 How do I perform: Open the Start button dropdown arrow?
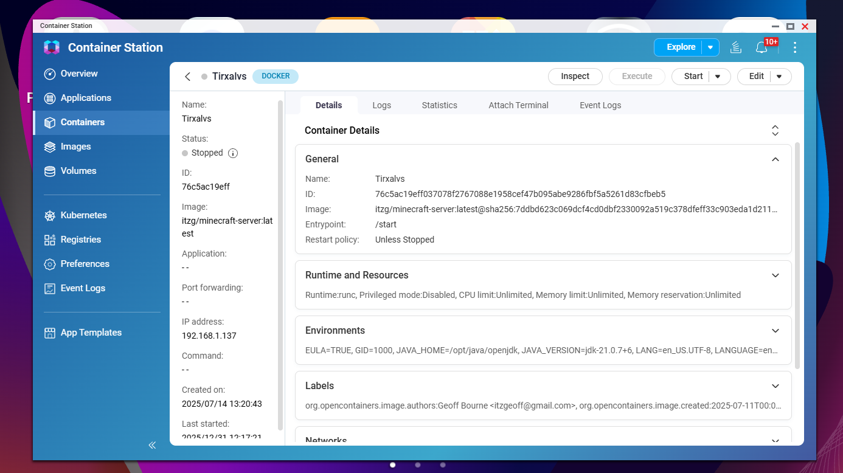point(718,77)
